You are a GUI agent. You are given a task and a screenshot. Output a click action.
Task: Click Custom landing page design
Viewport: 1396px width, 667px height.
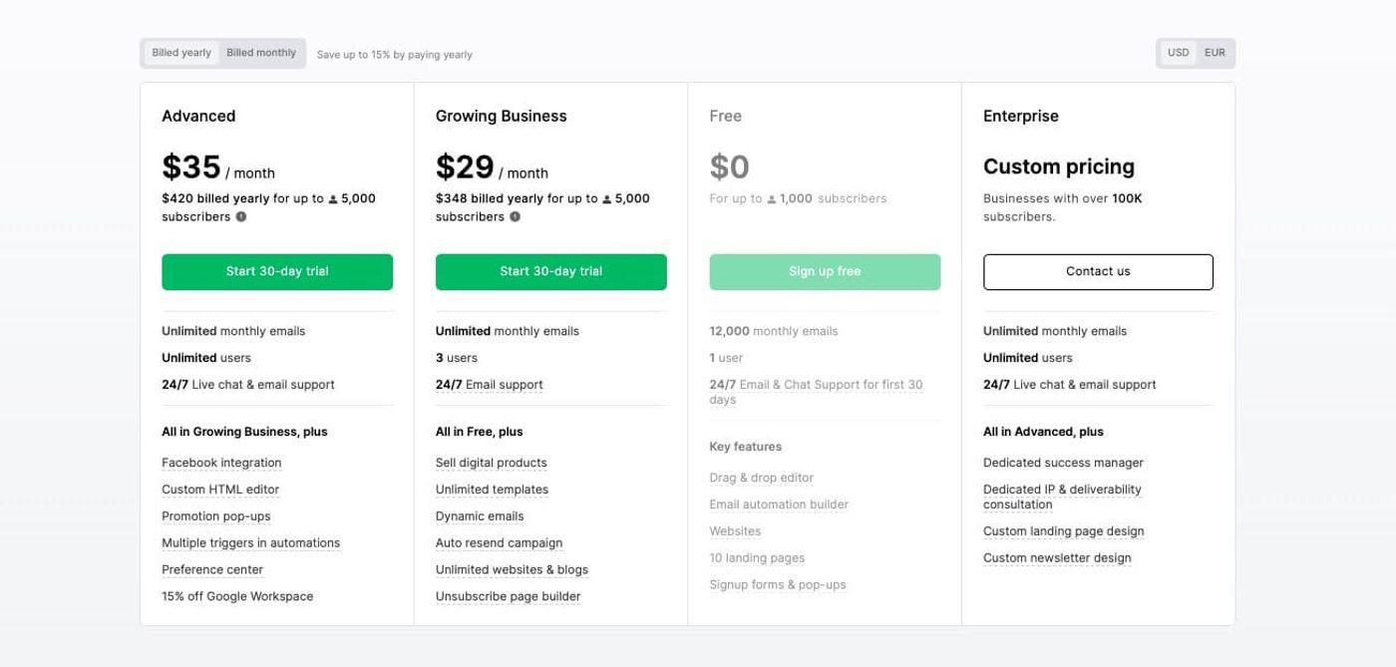point(1064,531)
